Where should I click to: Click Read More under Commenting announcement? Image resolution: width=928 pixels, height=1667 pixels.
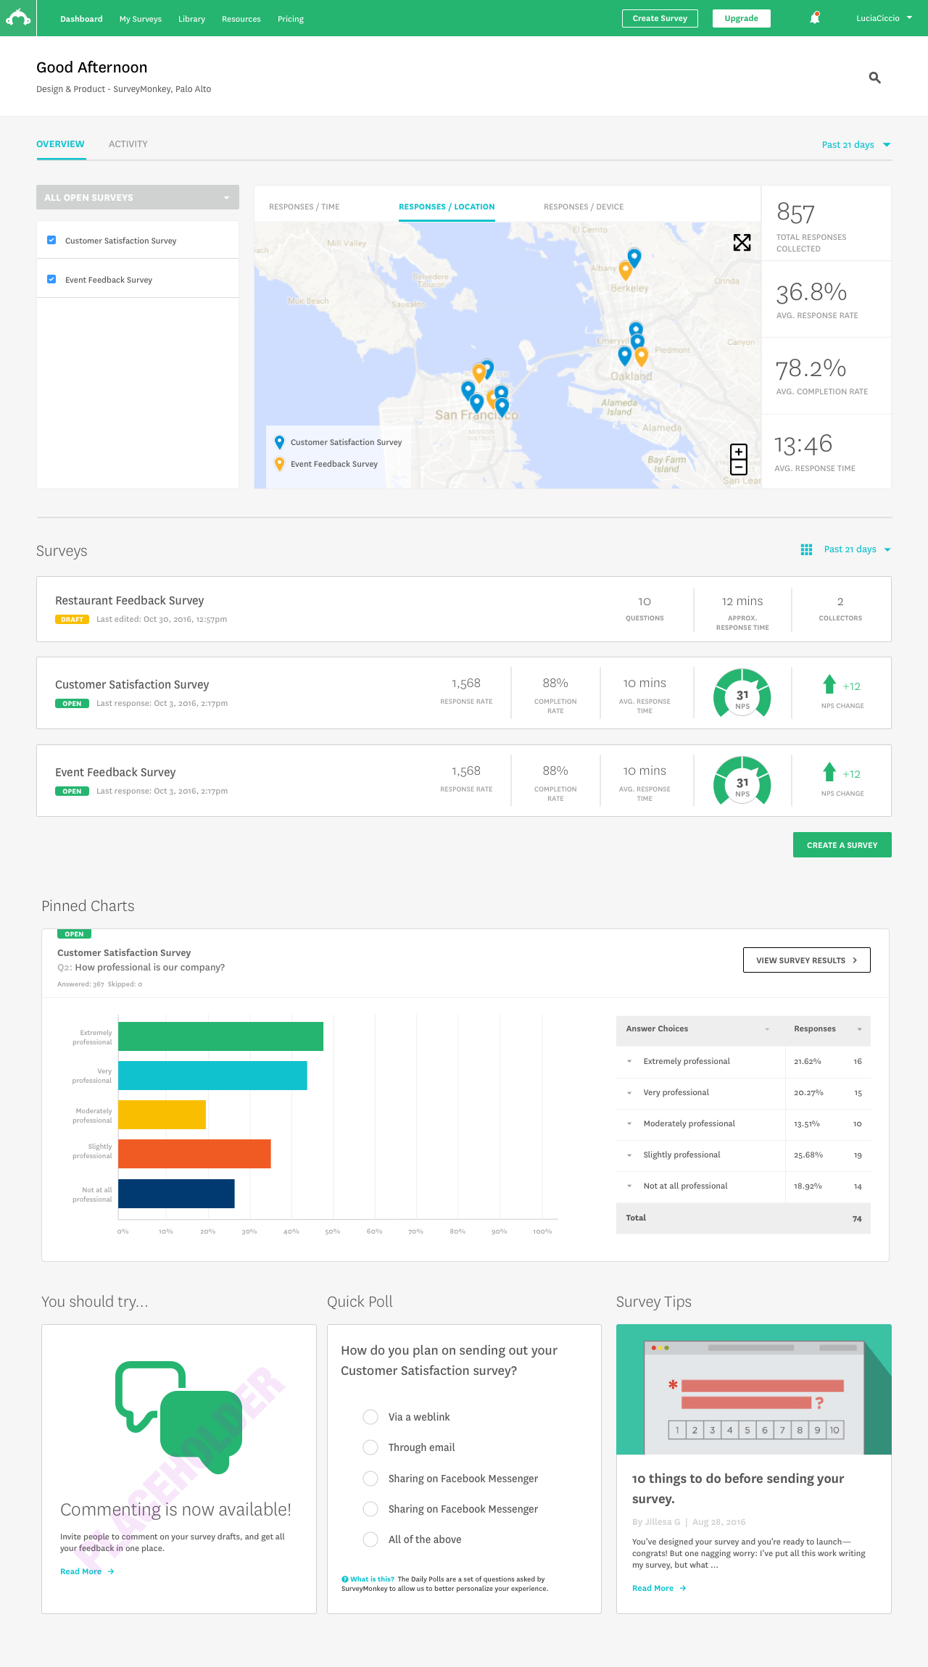point(81,1571)
